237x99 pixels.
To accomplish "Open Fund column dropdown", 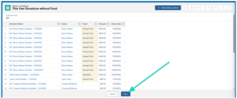I will pyautogui.click(x=96, y=24).
